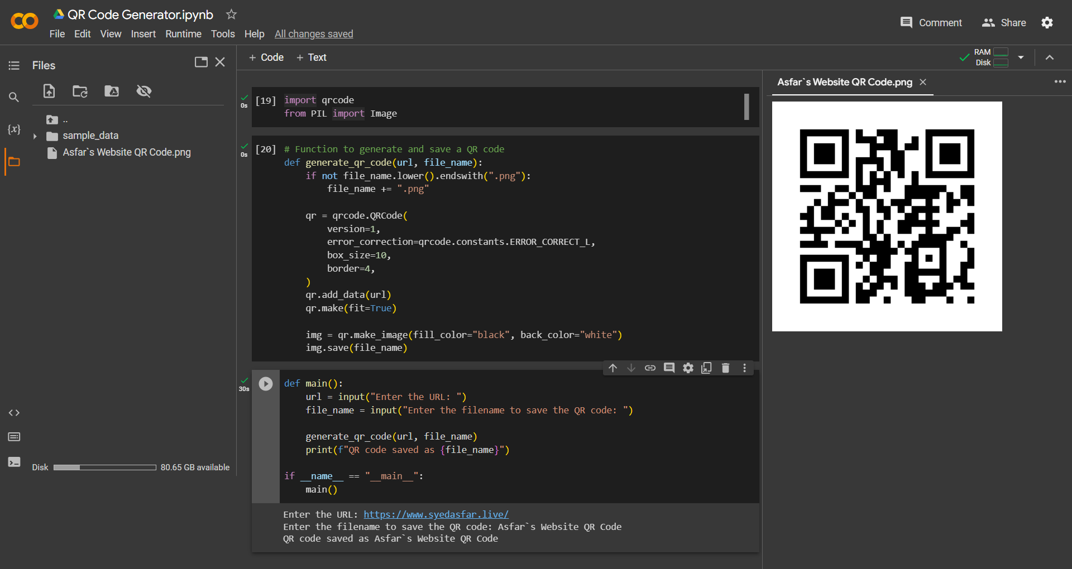Expand the sample_data folder

point(36,135)
